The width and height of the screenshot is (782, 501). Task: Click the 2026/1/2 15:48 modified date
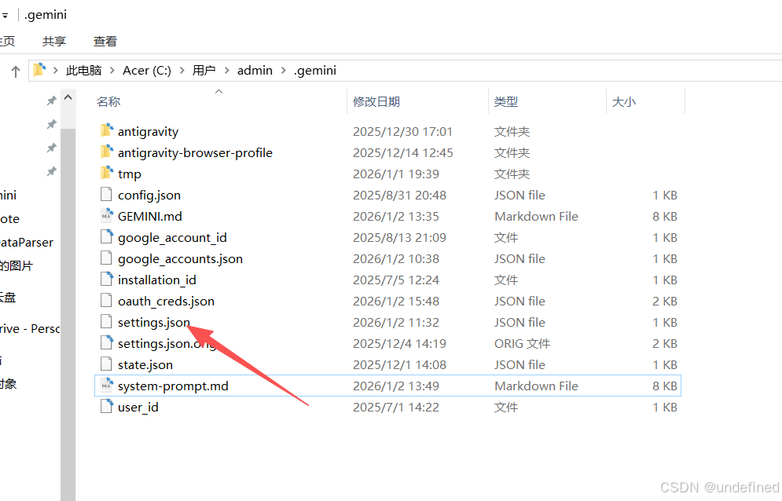396,301
